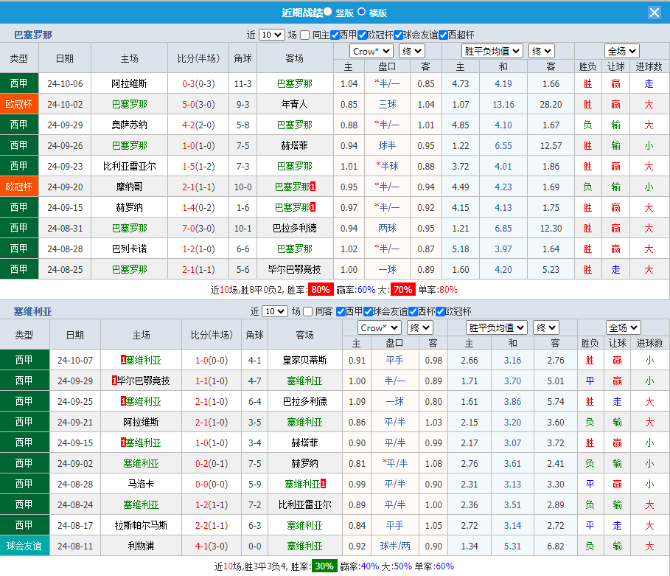This screenshot has height=576, width=670.
Task: Open the 5-0(3-0) score link
Action: (198, 104)
